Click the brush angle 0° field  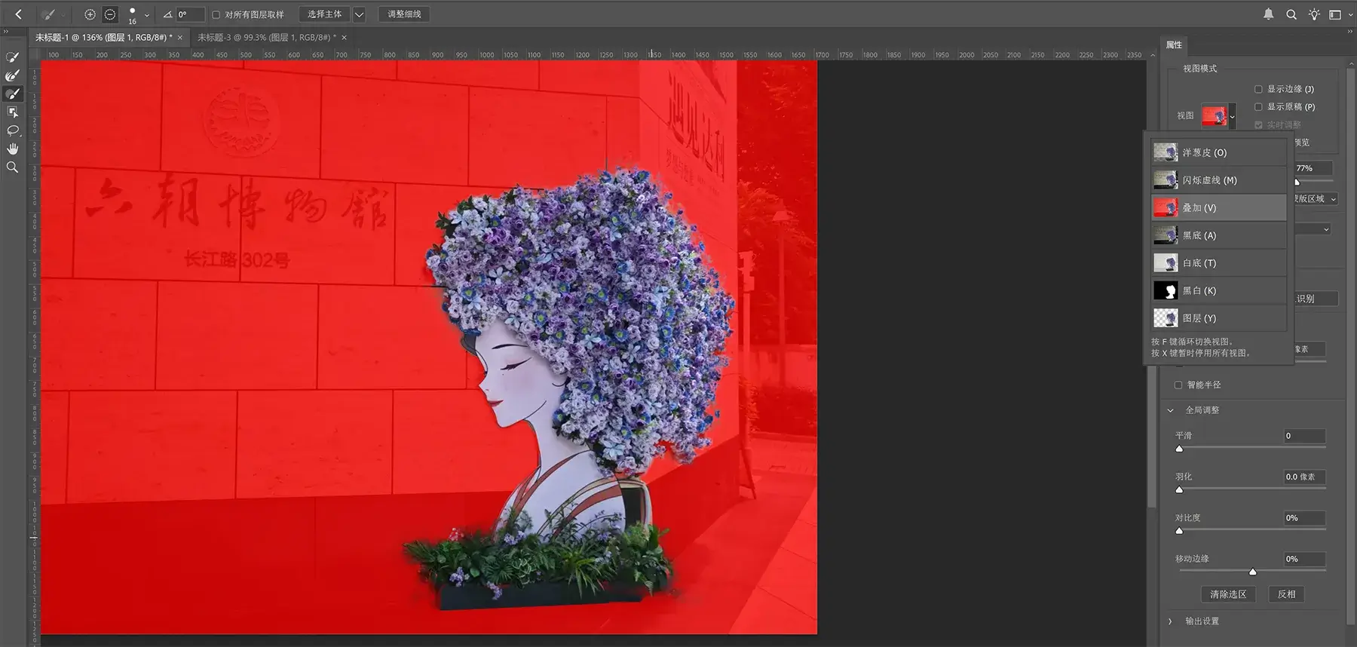(190, 14)
